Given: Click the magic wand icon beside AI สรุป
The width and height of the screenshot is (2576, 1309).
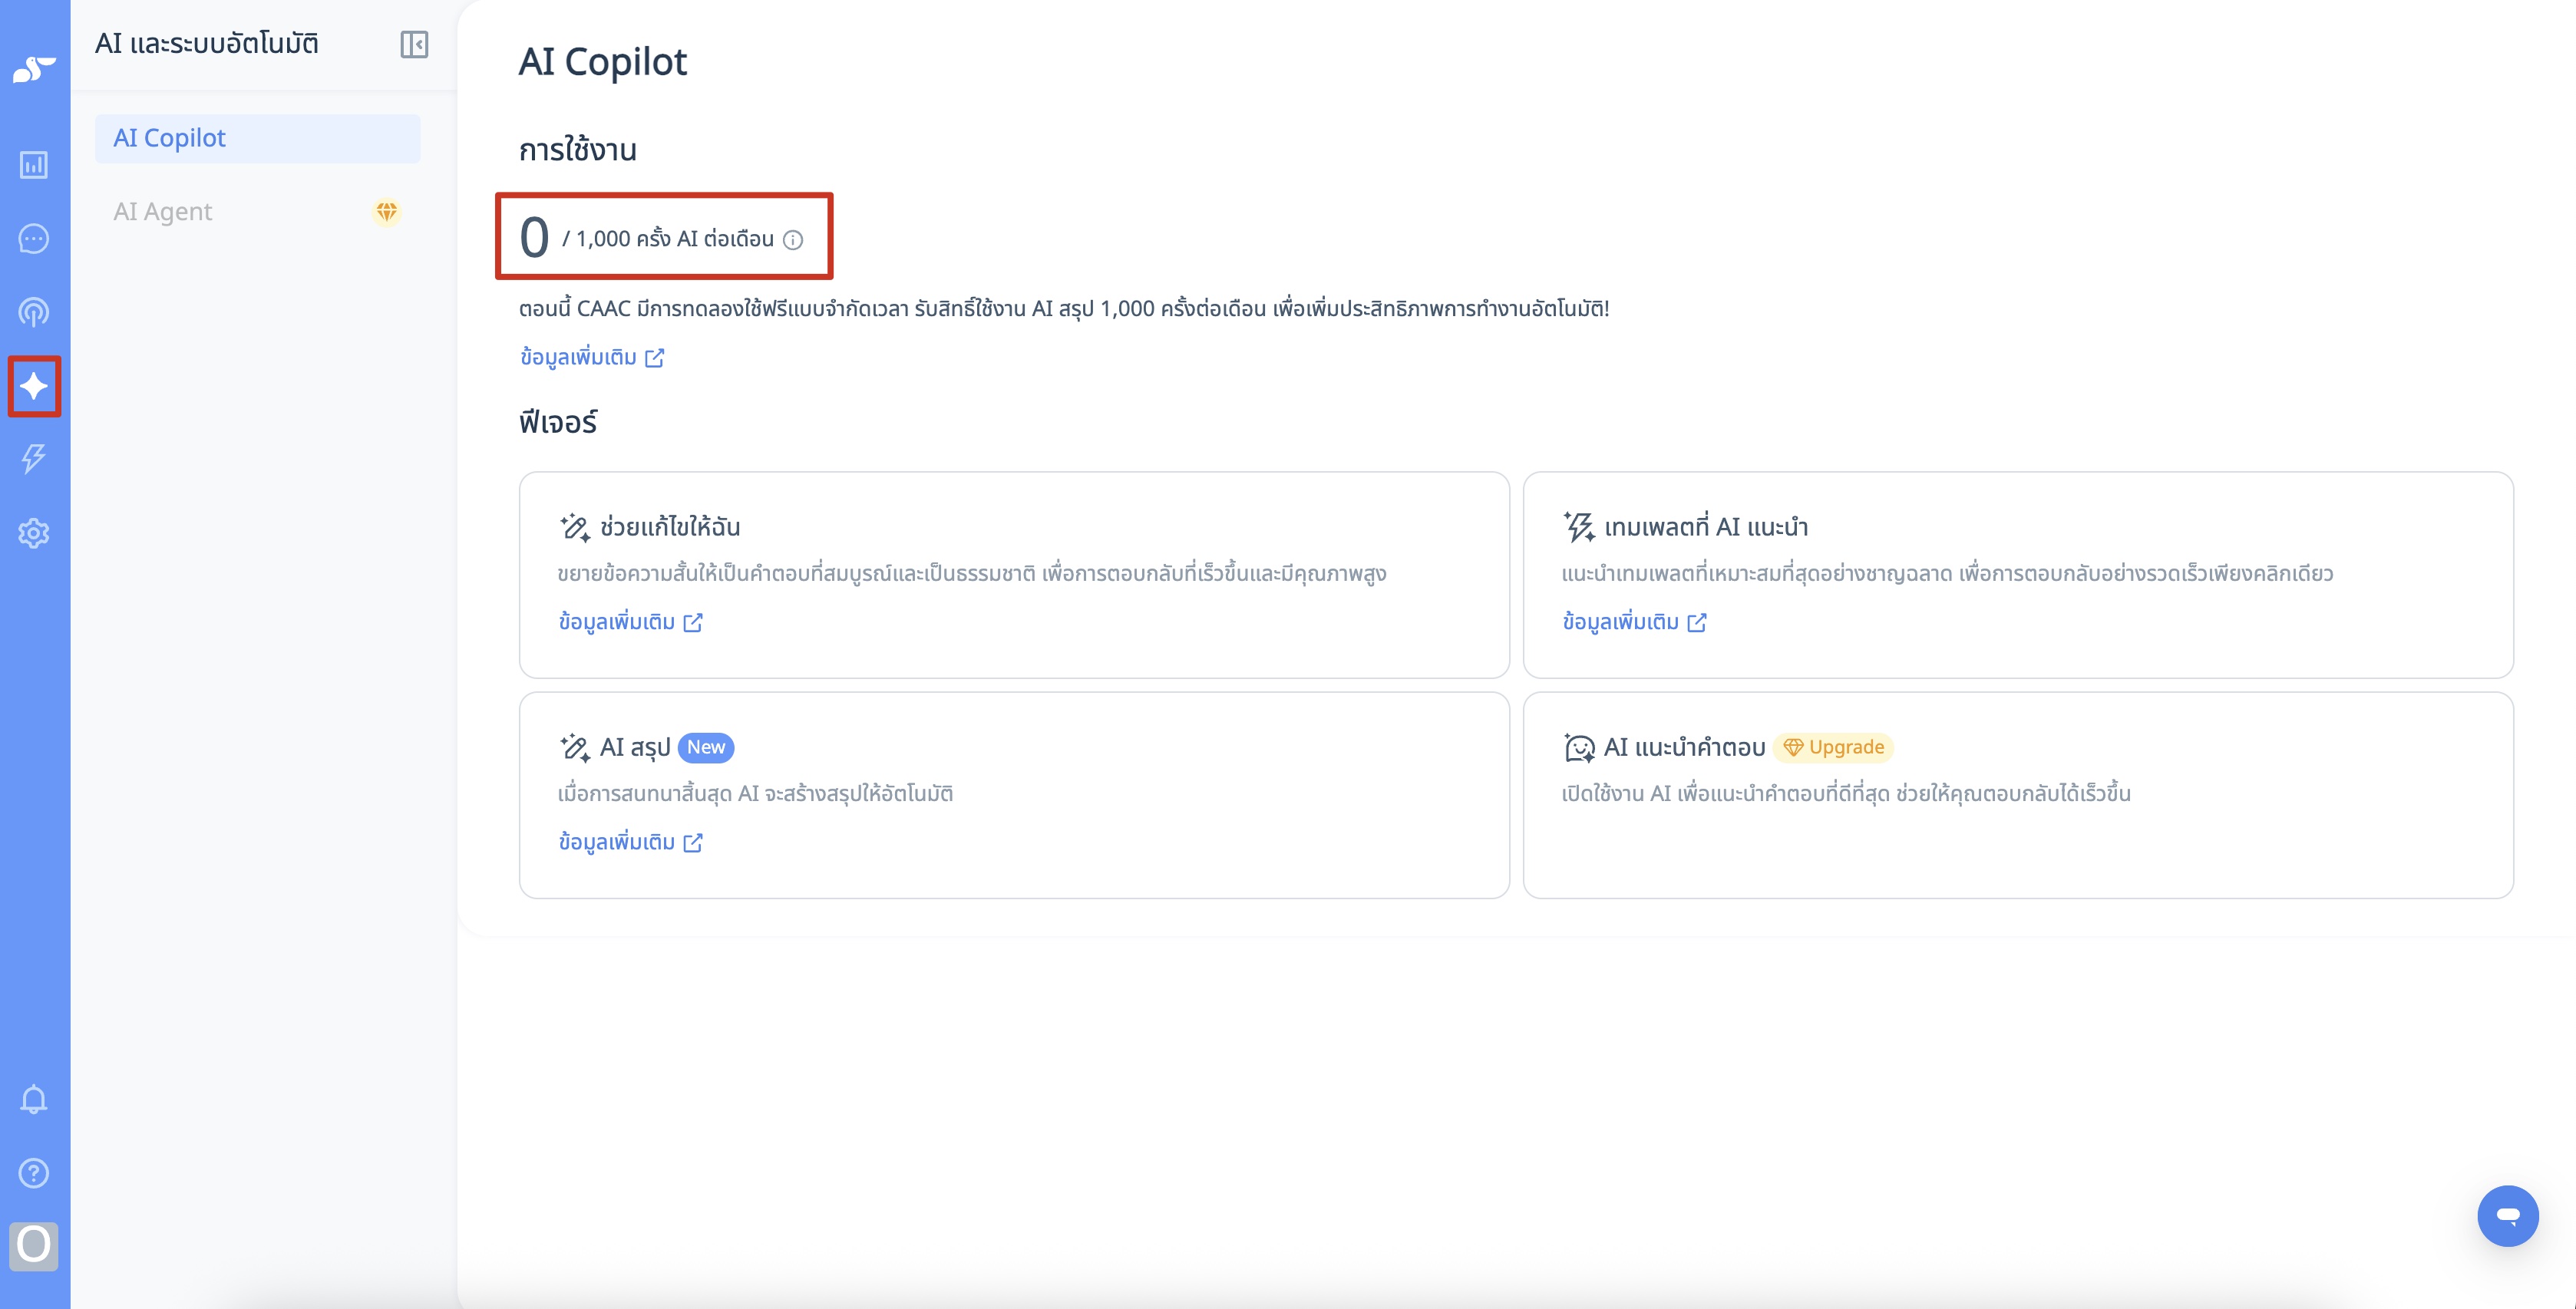Looking at the screenshot, I should coord(575,747).
